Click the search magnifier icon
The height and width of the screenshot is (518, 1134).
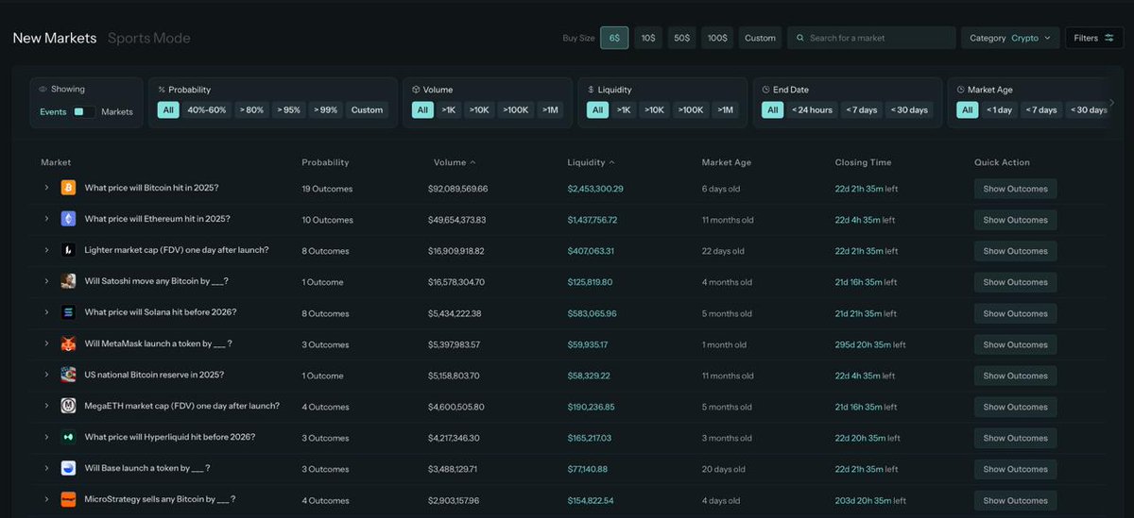tap(800, 38)
